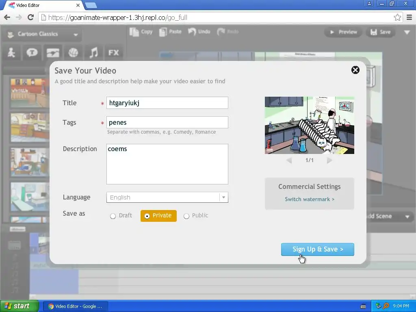This screenshot has height=312, width=416.
Task: Open the Windows Start menu
Action: [19, 306]
